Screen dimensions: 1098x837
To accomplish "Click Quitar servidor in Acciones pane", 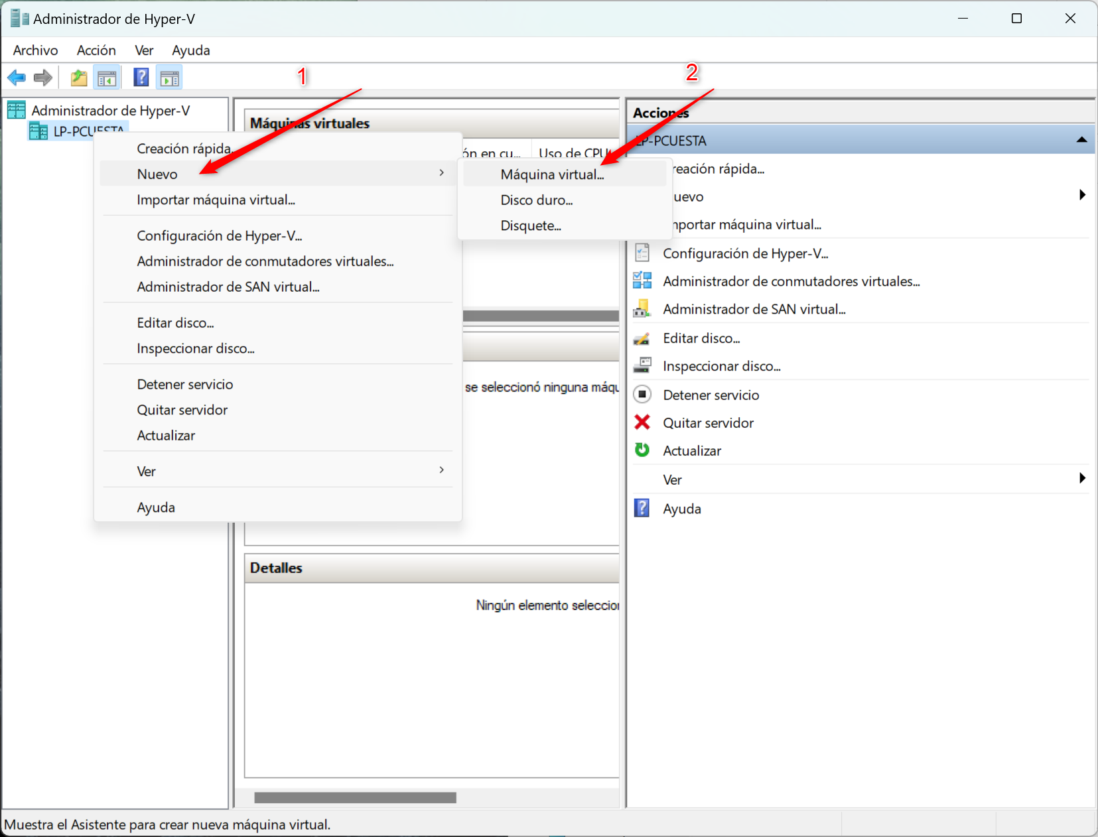I will click(709, 423).
